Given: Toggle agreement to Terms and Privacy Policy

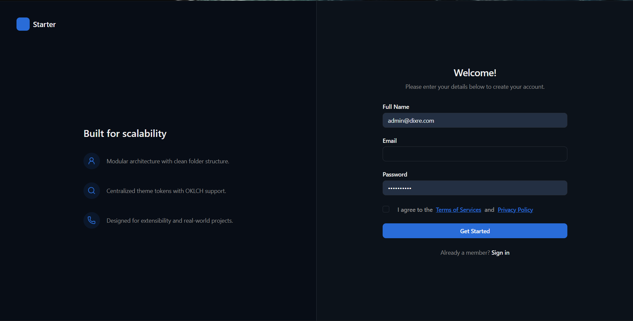Looking at the screenshot, I should pos(386,209).
